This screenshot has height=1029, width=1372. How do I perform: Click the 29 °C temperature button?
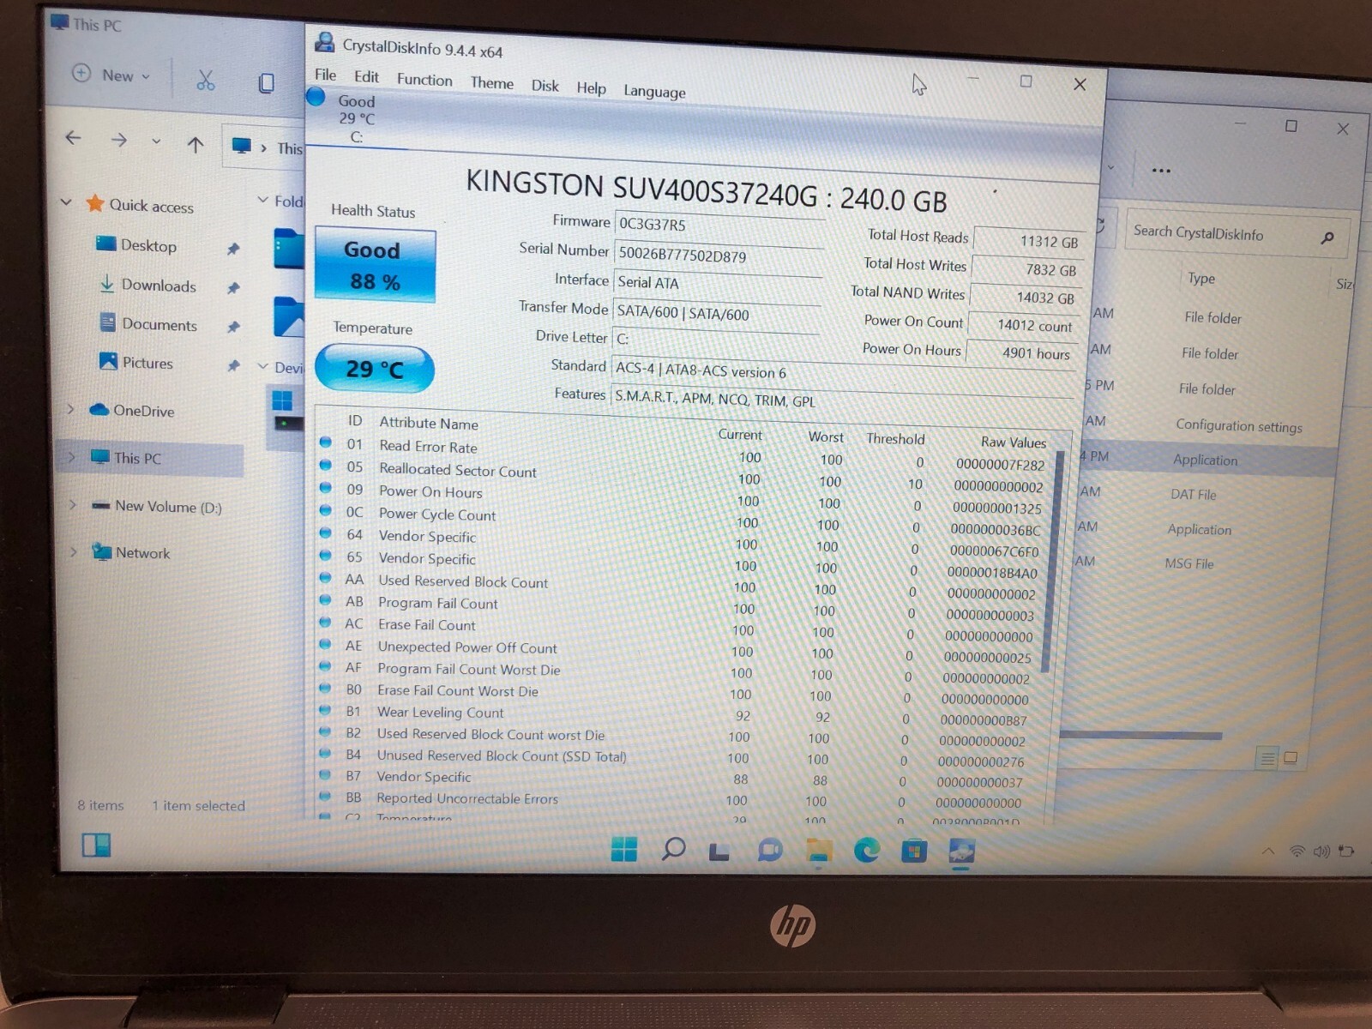coord(375,369)
